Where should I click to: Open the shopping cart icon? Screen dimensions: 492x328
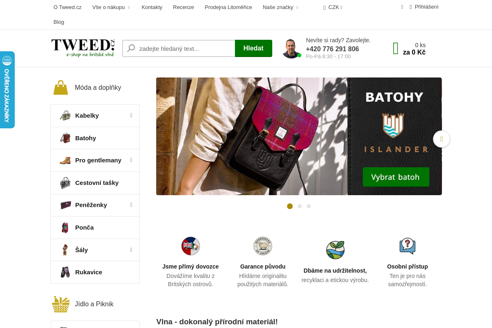coord(396,48)
